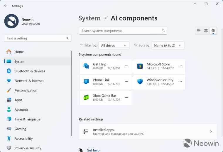Viewport: 223px width, 152px height.
Task: Click the Xbox Game Bar icon
Action: pos(86,98)
